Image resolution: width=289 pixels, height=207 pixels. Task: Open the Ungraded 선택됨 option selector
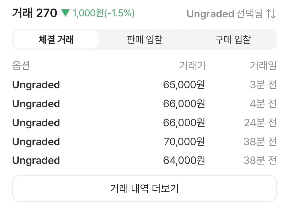coord(231,14)
